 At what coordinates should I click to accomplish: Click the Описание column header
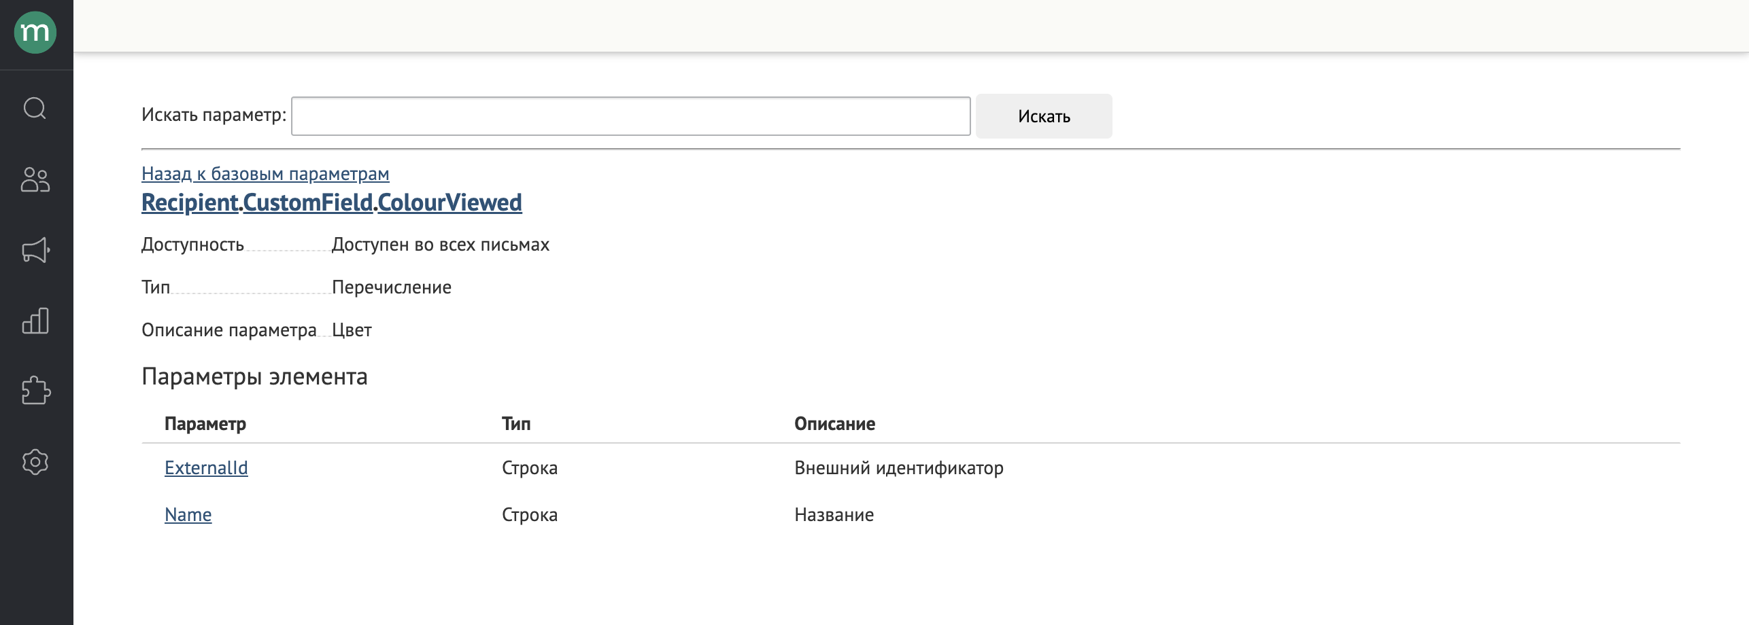tap(835, 424)
